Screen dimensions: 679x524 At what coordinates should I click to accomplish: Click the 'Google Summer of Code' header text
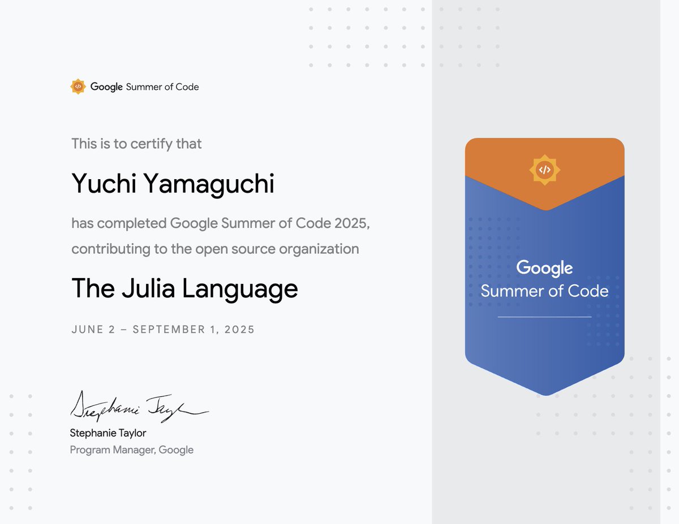click(144, 86)
